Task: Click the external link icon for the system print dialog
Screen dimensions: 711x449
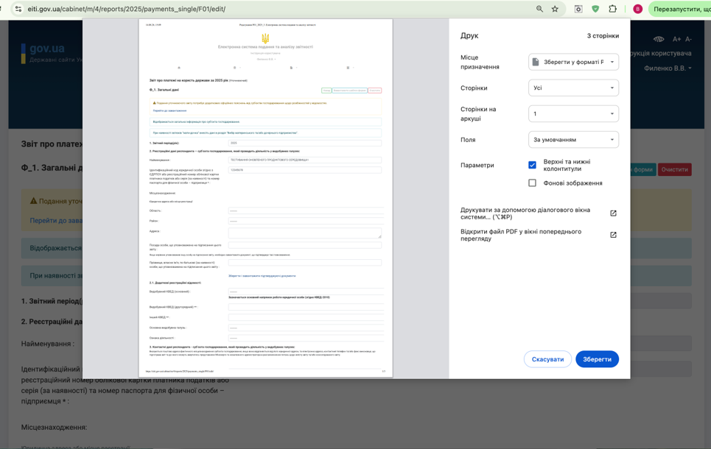Action: pyautogui.click(x=613, y=213)
